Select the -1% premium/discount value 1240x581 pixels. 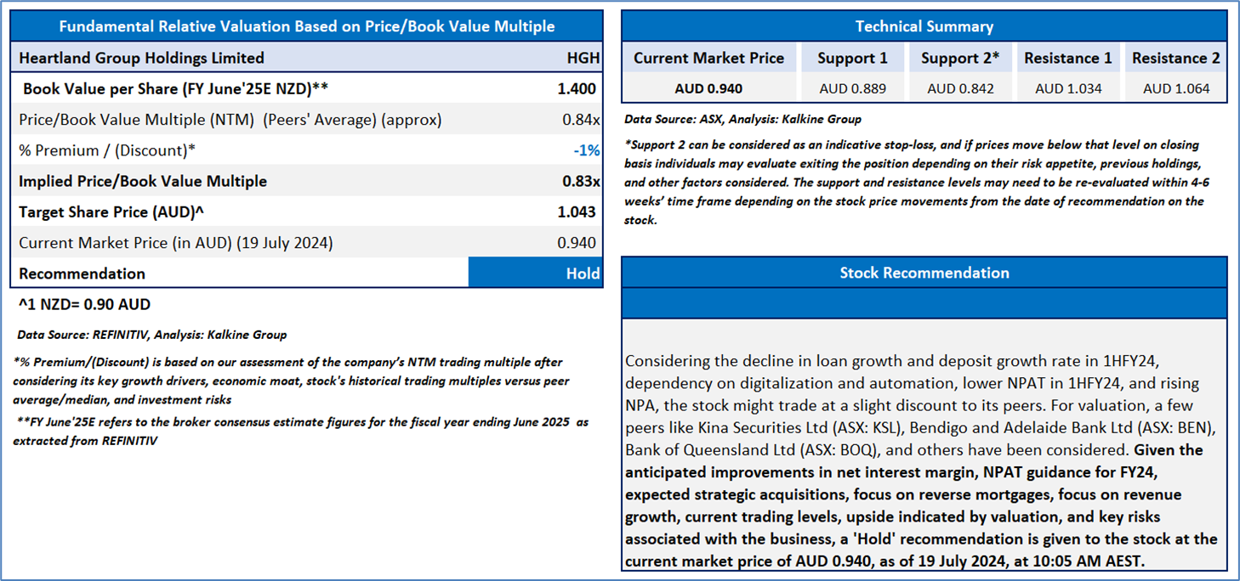pos(586,150)
